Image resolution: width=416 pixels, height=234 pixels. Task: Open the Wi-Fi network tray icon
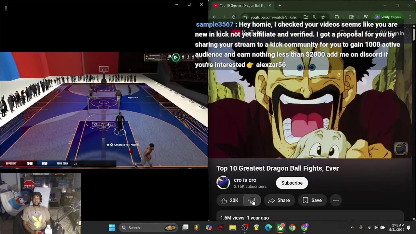[369, 228]
